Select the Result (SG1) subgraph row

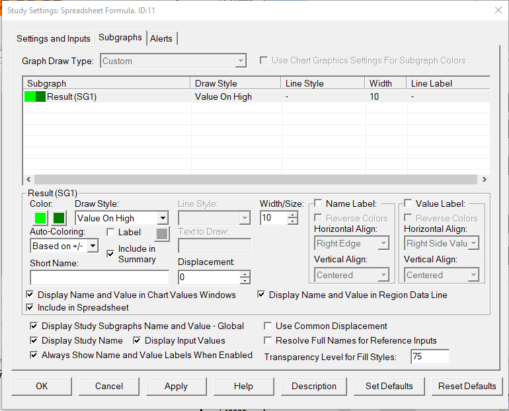[x=73, y=97]
